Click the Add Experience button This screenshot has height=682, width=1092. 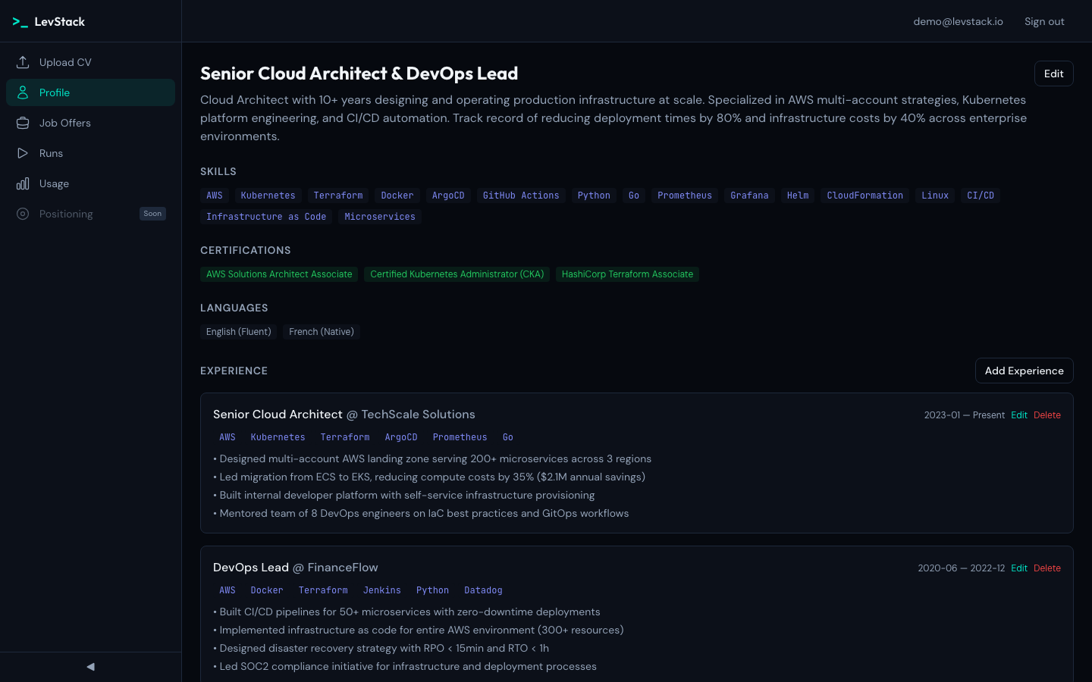(1024, 371)
